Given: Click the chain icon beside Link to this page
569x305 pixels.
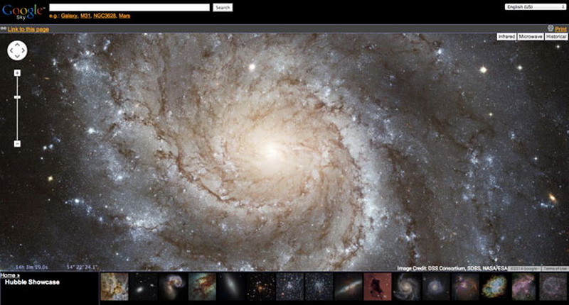Looking at the screenshot, I should pyautogui.click(x=4, y=29).
